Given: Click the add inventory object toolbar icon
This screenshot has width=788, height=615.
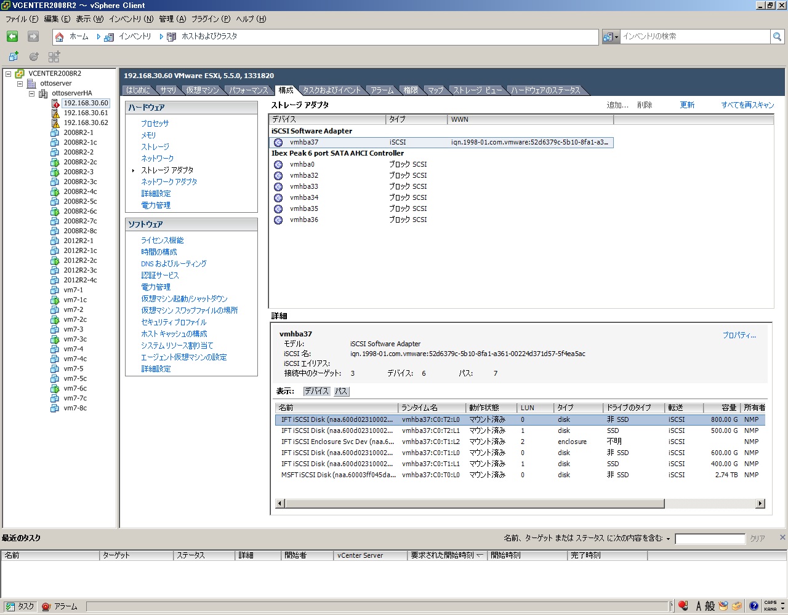Looking at the screenshot, I should point(13,57).
